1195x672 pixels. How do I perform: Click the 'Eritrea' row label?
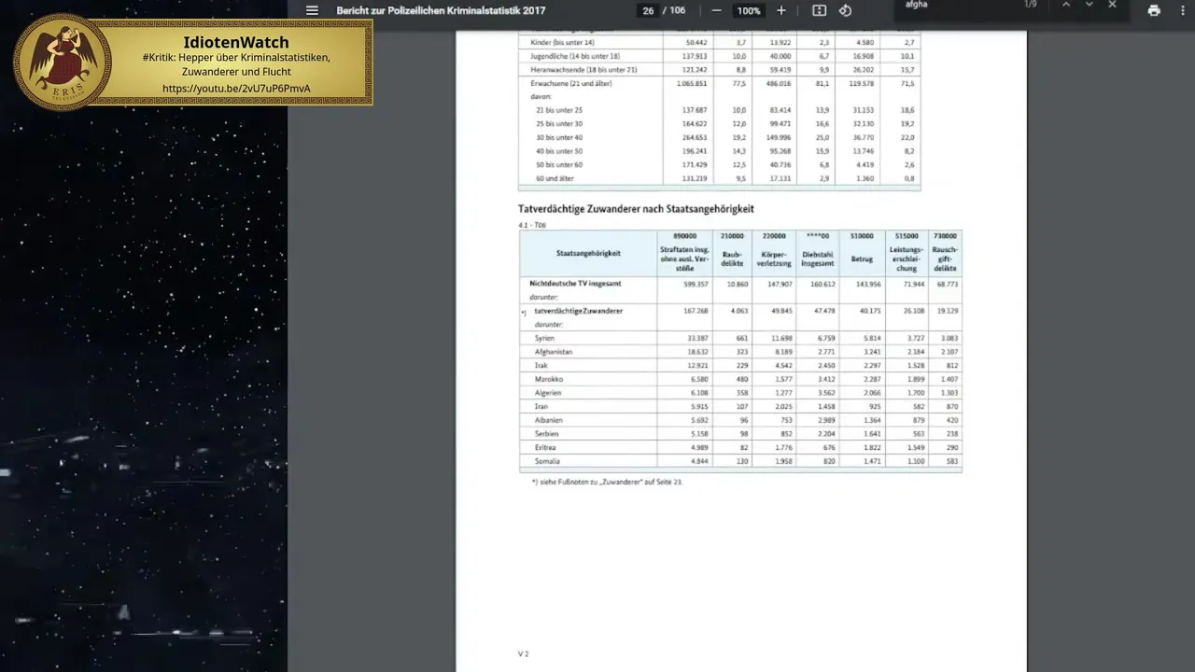pos(545,448)
